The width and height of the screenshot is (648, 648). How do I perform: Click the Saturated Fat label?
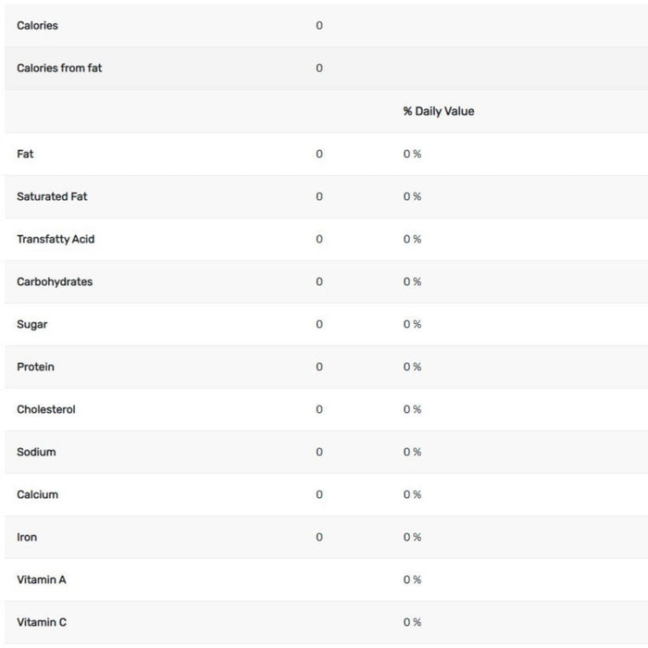click(52, 196)
